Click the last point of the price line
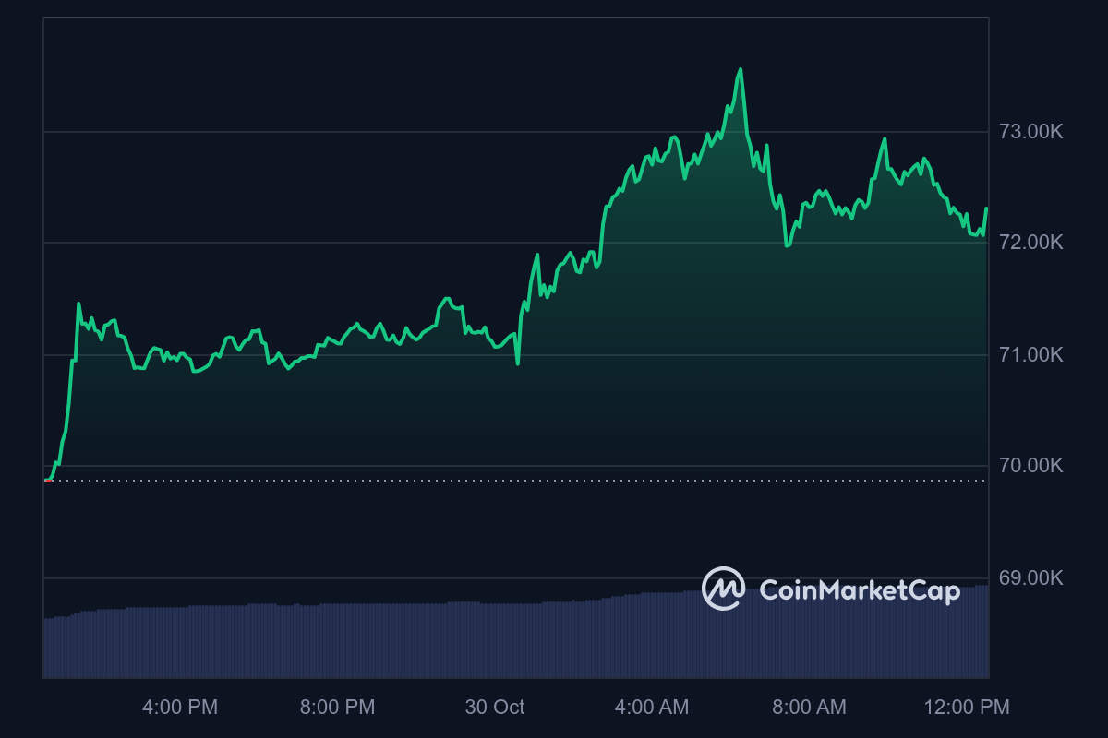 (x=986, y=209)
